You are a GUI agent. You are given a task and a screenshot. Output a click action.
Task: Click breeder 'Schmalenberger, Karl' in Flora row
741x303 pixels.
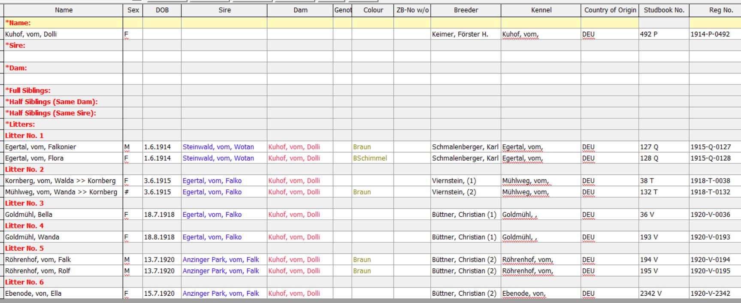click(x=465, y=158)
